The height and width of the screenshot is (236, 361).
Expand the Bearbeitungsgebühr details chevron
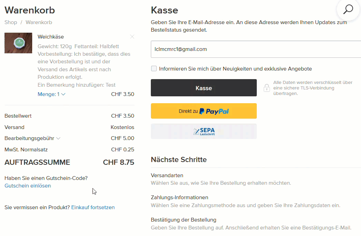click(58, 138)
